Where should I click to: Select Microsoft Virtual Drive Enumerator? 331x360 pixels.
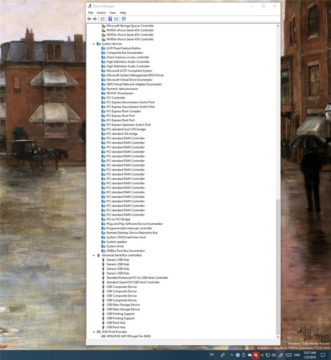129,80
